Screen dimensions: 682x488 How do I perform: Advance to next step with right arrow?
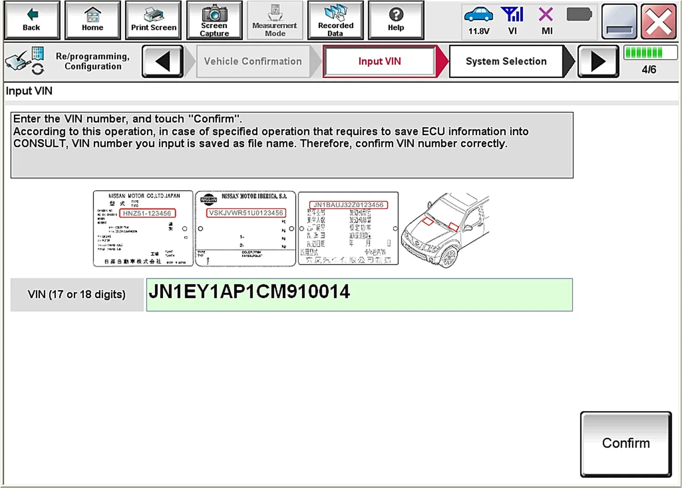click(x=598, y=61)
